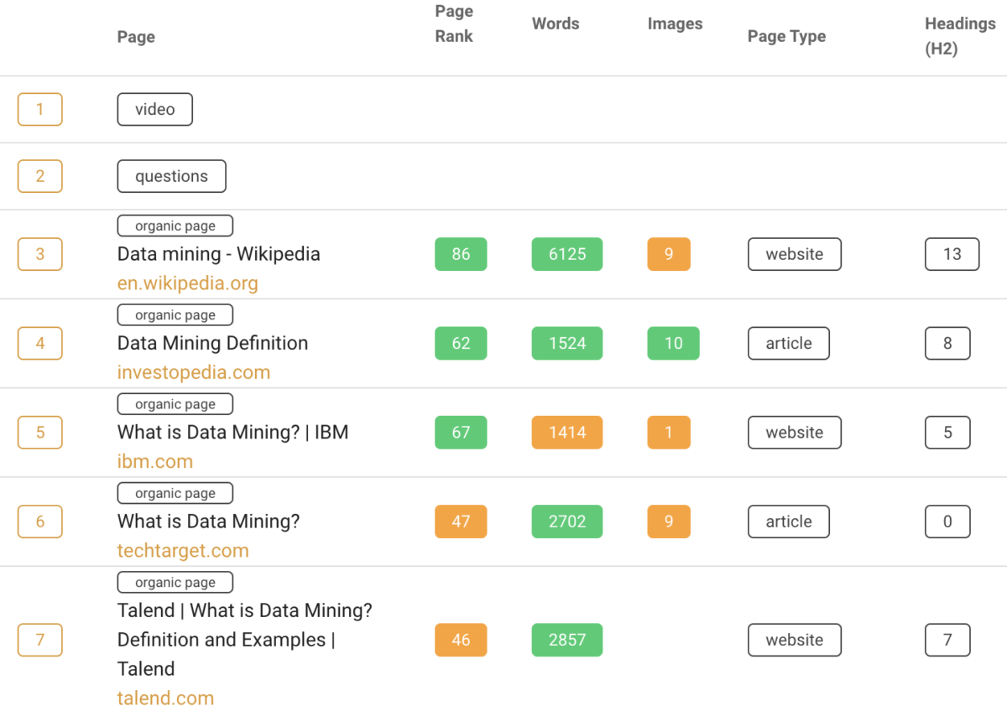Select position number 7 badge

tap(40, 640)
